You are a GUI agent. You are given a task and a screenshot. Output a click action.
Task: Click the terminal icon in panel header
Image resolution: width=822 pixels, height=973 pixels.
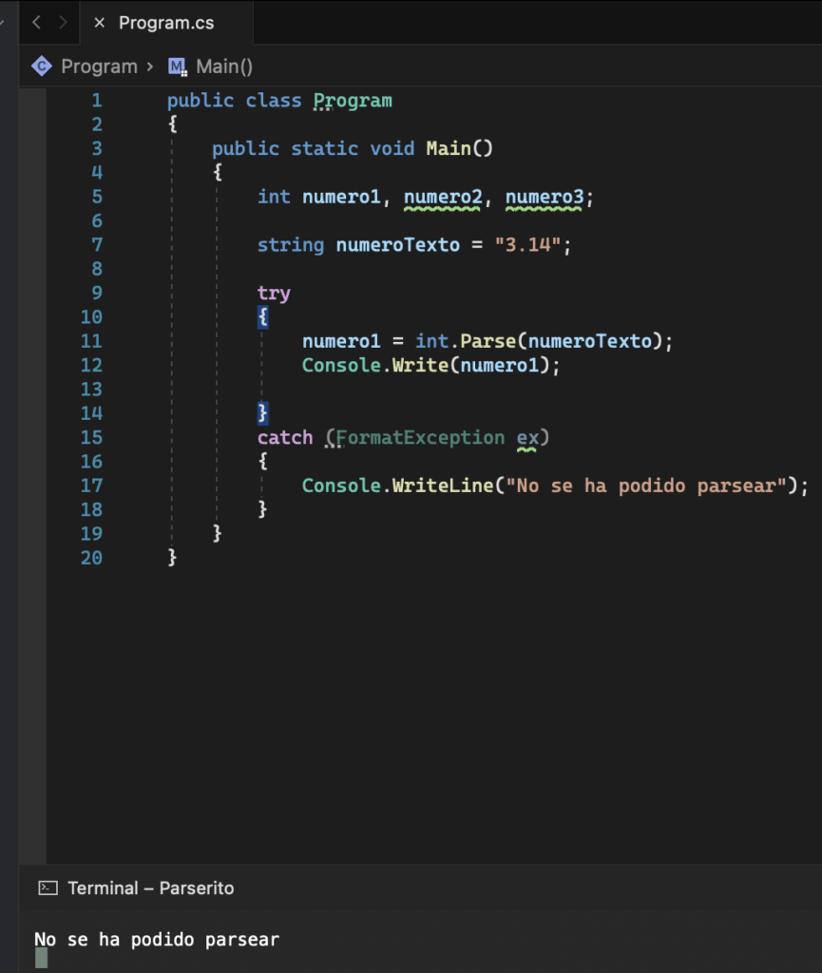coord(48,887)
